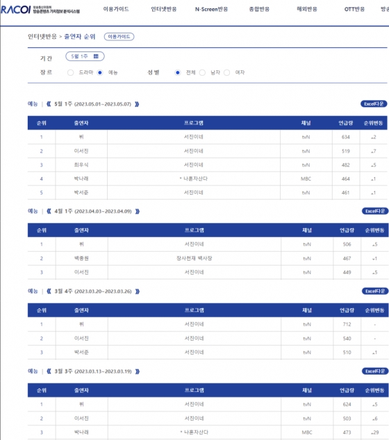Click the 나혼자산다 program in rank 4
The image size is (389, 440).
point(195,179)
